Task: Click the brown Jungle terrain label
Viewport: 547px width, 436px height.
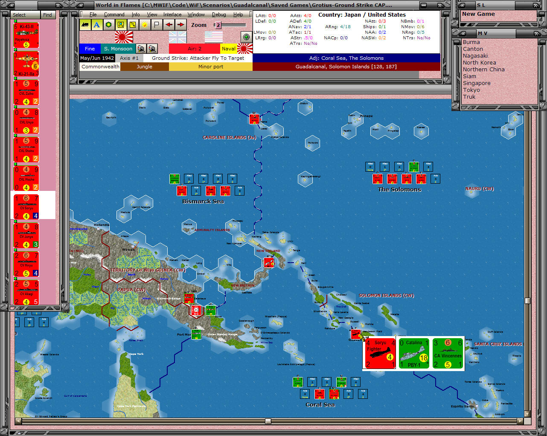Action: coord(145,67)
